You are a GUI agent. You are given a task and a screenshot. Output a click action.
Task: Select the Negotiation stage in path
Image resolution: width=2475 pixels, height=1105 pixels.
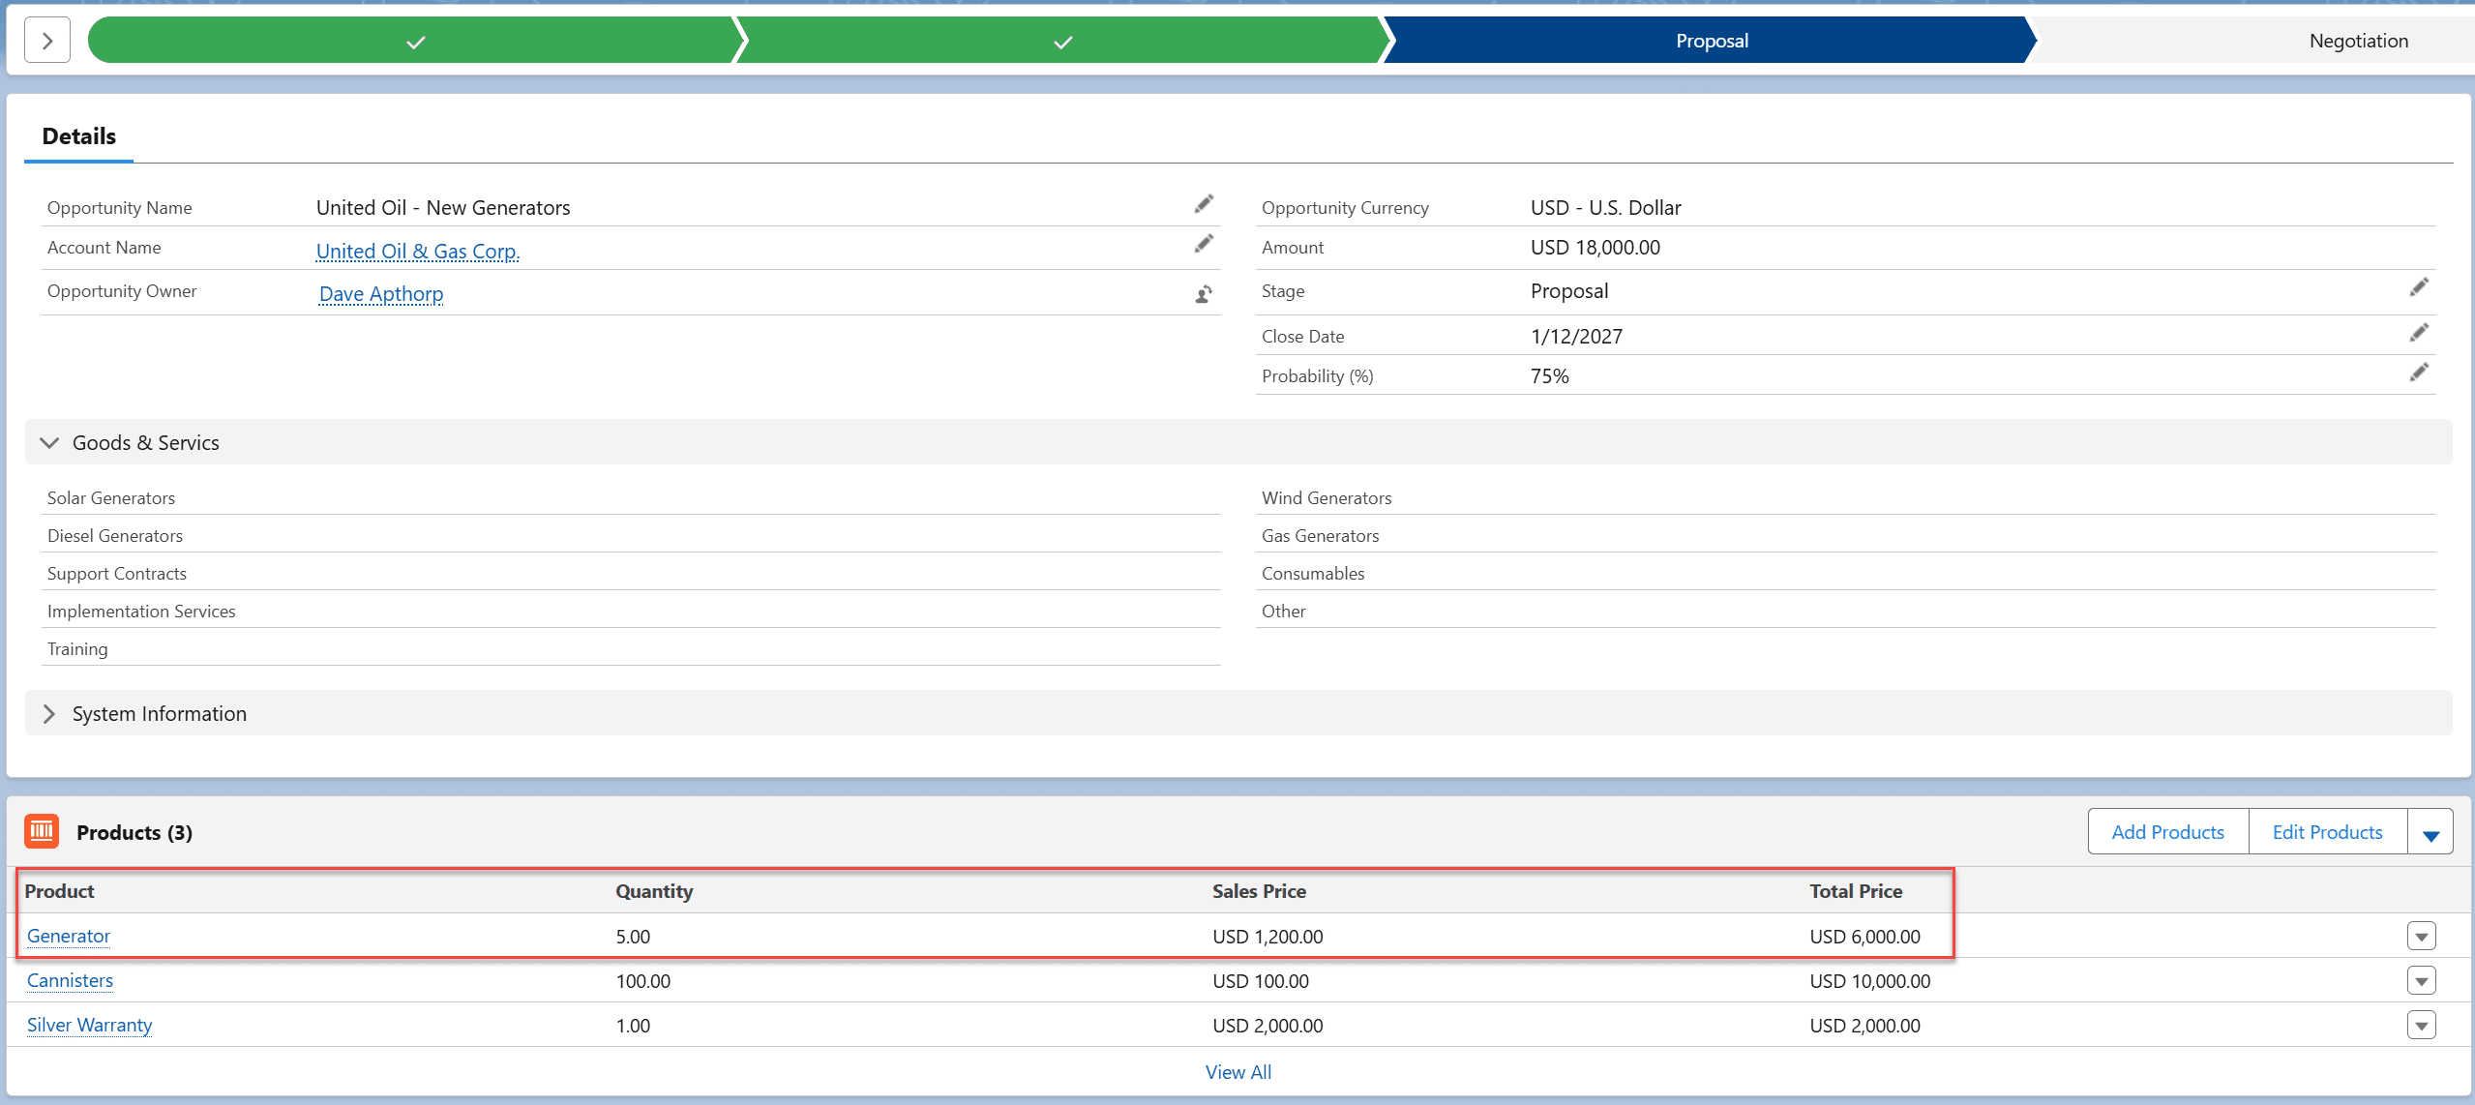(x=2358, y=41)
